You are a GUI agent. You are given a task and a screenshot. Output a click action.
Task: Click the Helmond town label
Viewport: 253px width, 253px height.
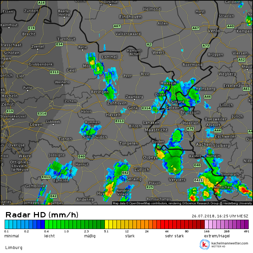[152, 9]
